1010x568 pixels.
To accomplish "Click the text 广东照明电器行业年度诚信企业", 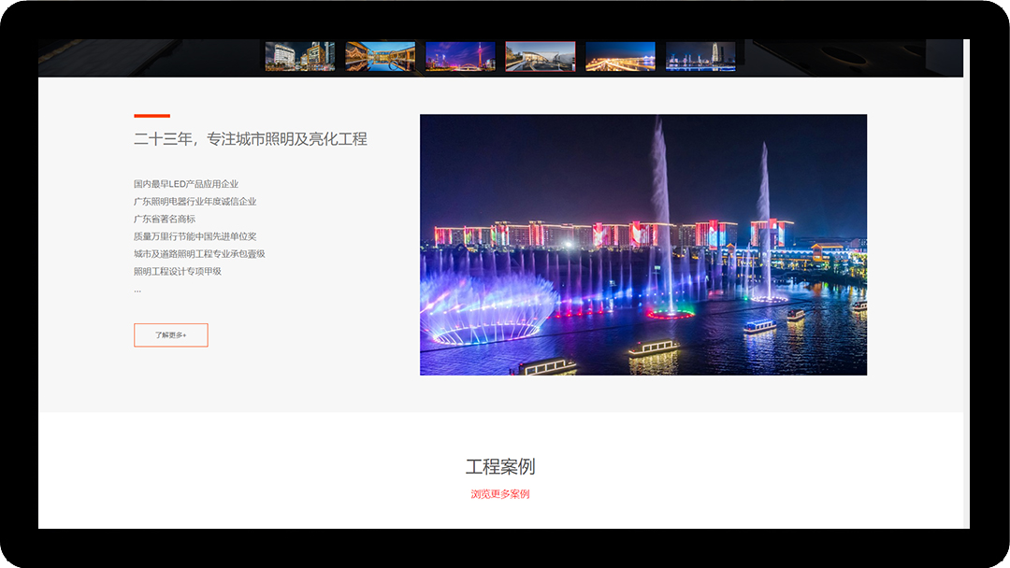I will click(x=195, y=202).
